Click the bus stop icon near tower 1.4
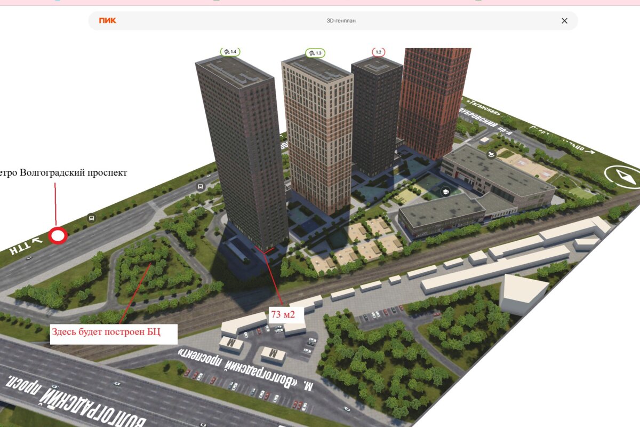The image size is (640, 427). 201,187
